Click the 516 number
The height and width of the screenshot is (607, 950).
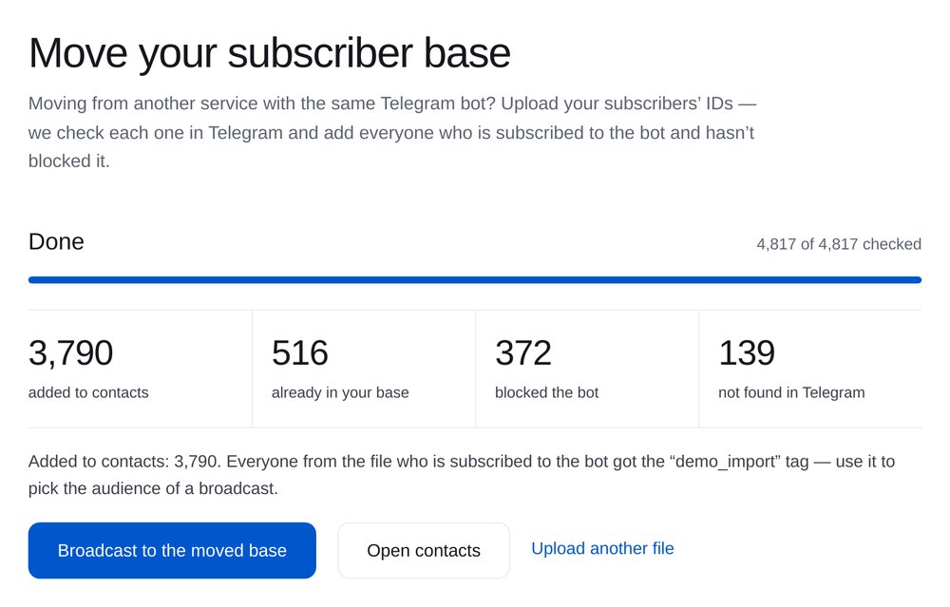click(x=300, y=352)
